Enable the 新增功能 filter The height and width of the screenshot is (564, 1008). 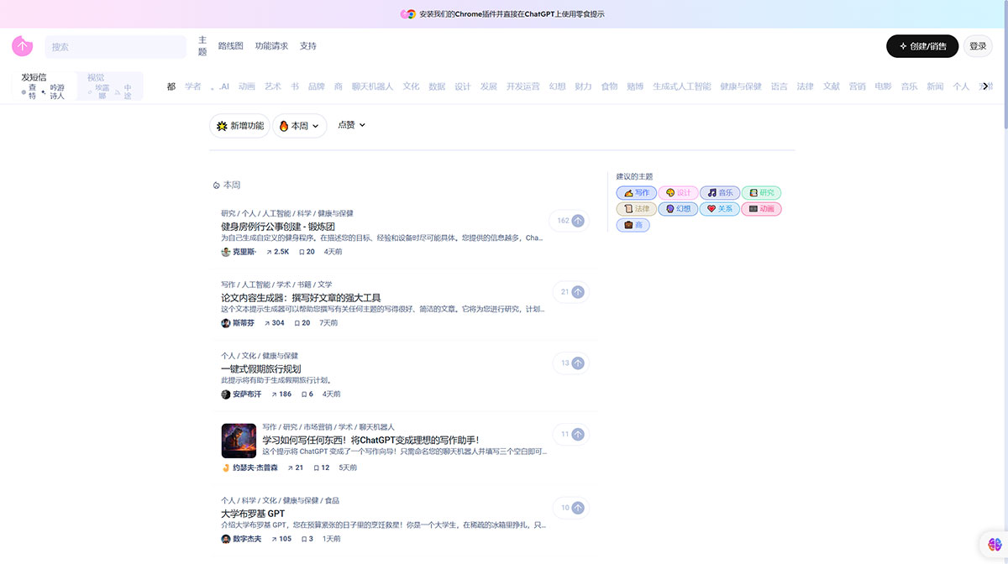[x=239, y=124]
